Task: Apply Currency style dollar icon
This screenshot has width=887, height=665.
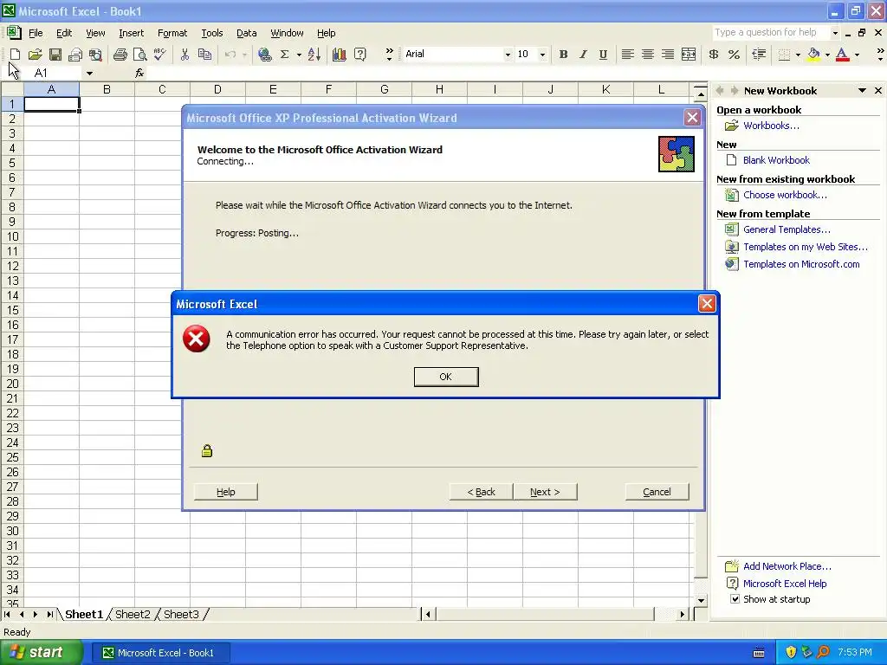Action: point(714,55)
